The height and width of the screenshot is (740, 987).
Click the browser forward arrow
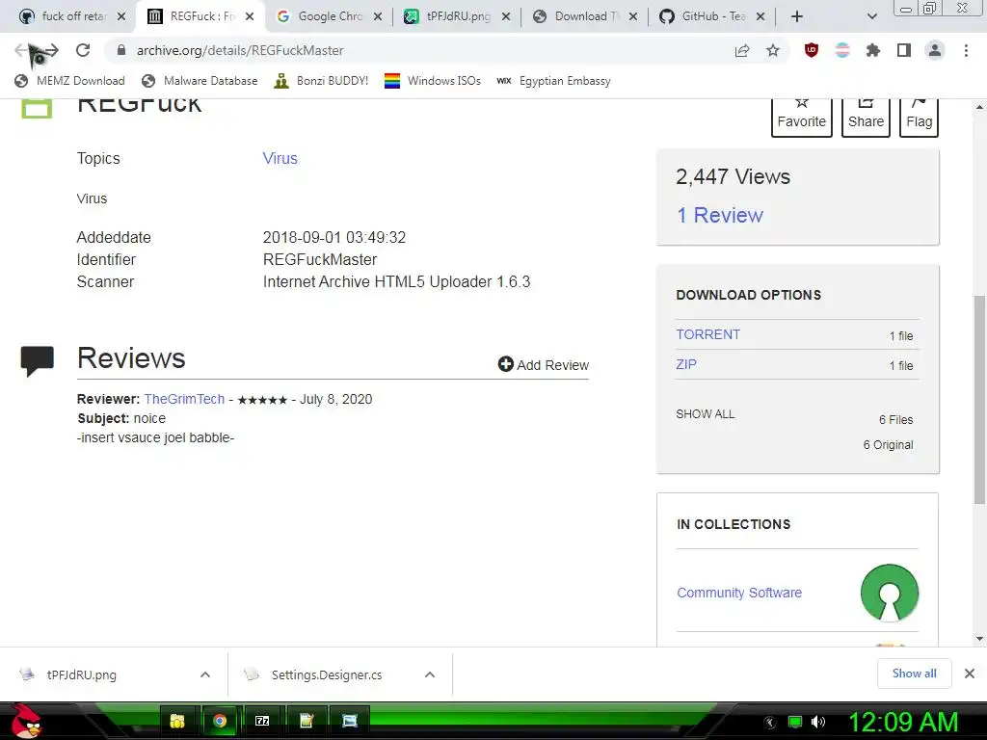point(52,50)
